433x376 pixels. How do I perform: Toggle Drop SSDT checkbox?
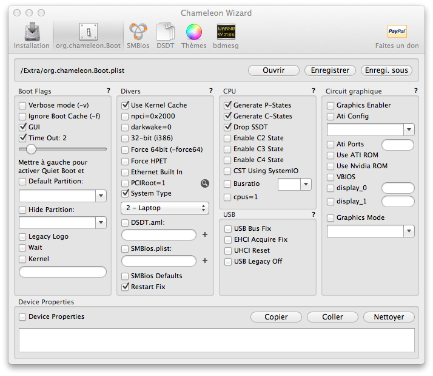pyautogui.click(x=227, y=128)
